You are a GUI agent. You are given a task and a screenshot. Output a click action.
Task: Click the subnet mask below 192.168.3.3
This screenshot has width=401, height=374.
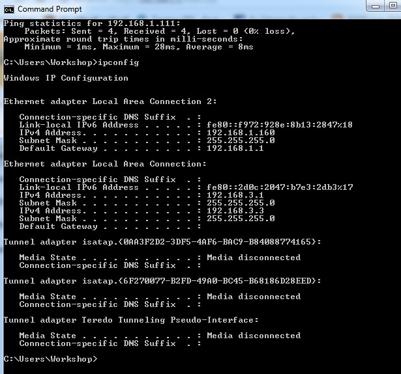click(x=241, y=219)
